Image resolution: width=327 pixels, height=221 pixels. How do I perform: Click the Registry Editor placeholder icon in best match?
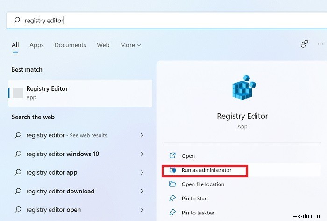[18, 93]
